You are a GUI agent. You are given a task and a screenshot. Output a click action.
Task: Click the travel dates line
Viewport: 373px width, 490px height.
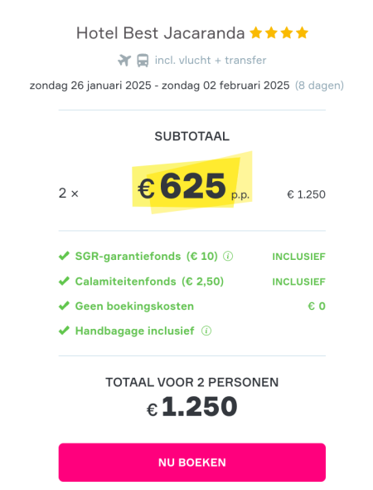coord(186,86)
